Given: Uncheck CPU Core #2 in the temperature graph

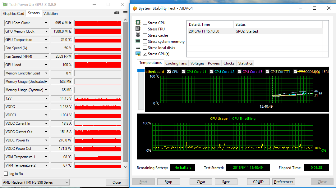Looking at the screenshot, I should 211,71.
